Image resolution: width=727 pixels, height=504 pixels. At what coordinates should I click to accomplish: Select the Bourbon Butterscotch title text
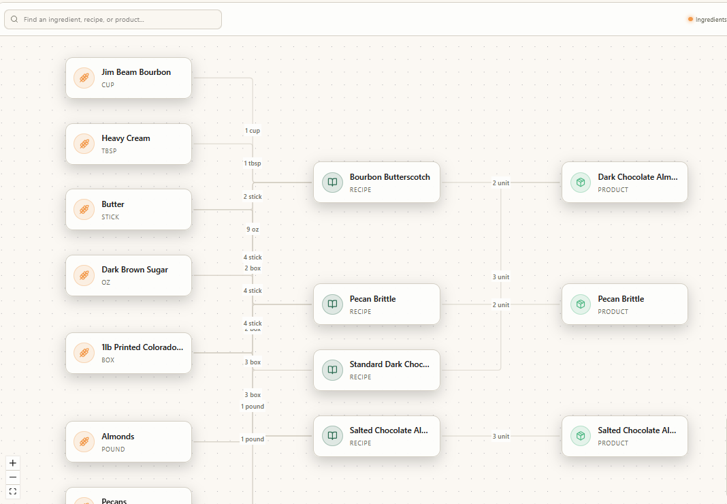click(x=390, y=177)
